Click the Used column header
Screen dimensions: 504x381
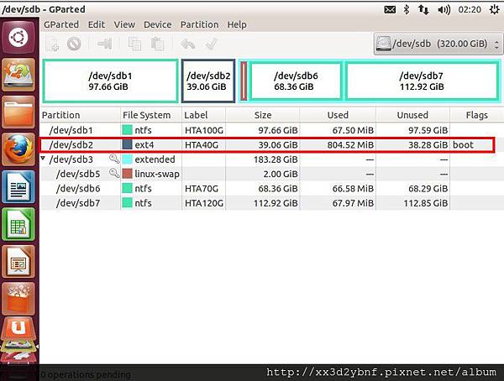coord(338,115)
